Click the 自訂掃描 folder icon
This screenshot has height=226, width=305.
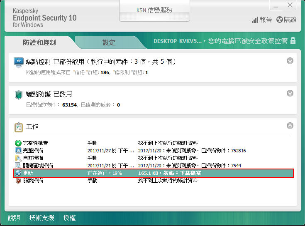click(18, 158)
